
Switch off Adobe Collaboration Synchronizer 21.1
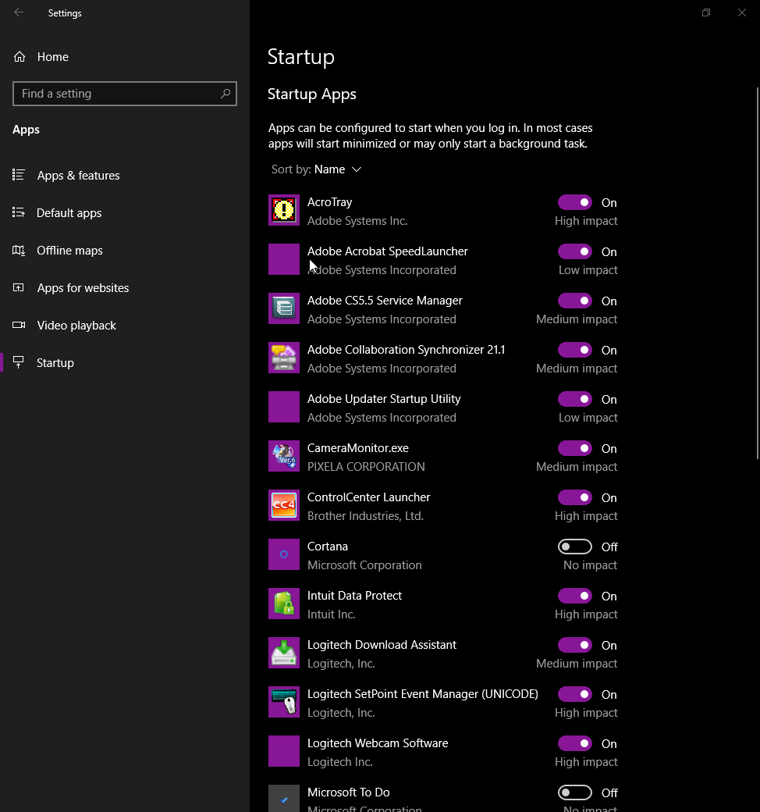574,350
